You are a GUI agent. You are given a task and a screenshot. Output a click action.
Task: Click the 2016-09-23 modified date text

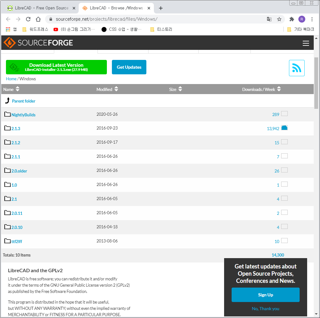pos(107,128)
